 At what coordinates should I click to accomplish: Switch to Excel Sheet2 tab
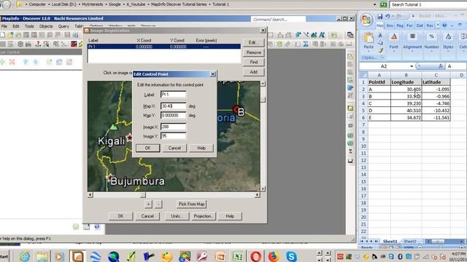tap(410, 241)
